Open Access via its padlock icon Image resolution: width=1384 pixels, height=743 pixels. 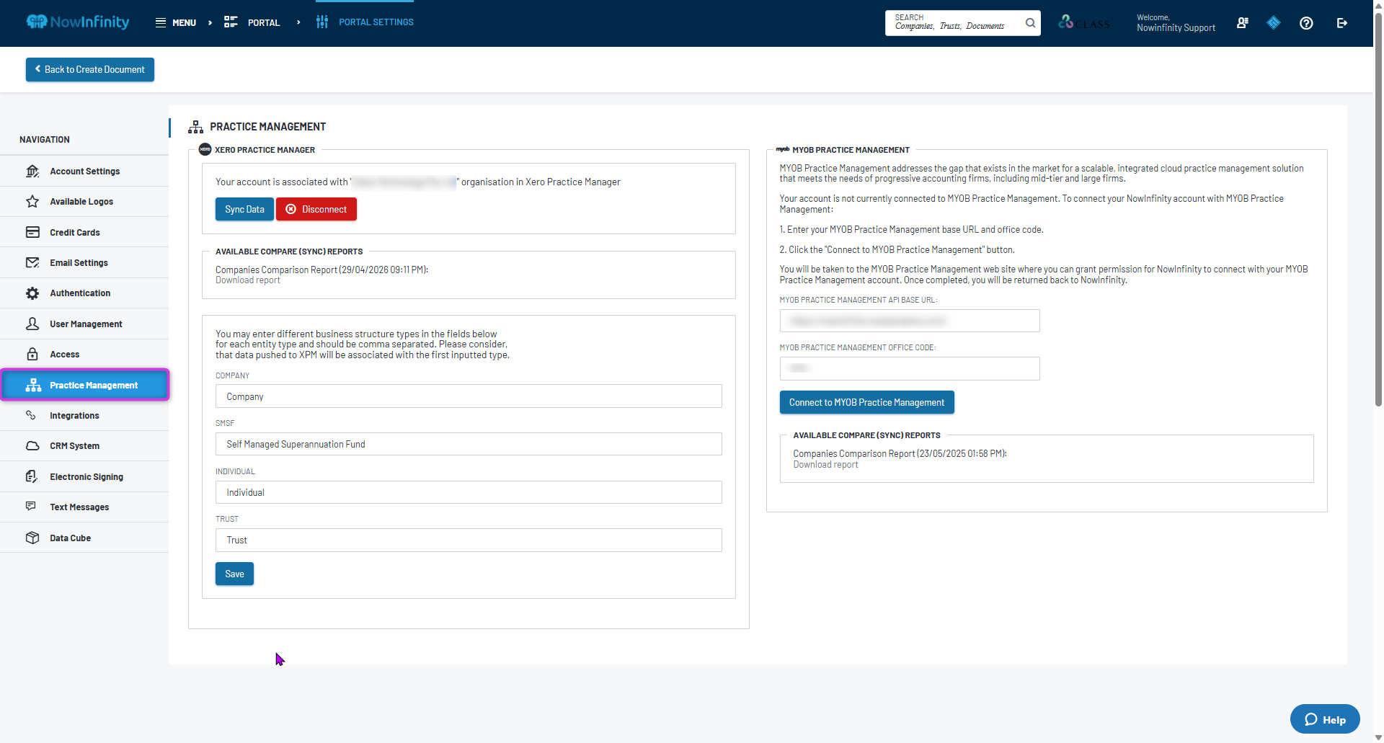[32, 355]
